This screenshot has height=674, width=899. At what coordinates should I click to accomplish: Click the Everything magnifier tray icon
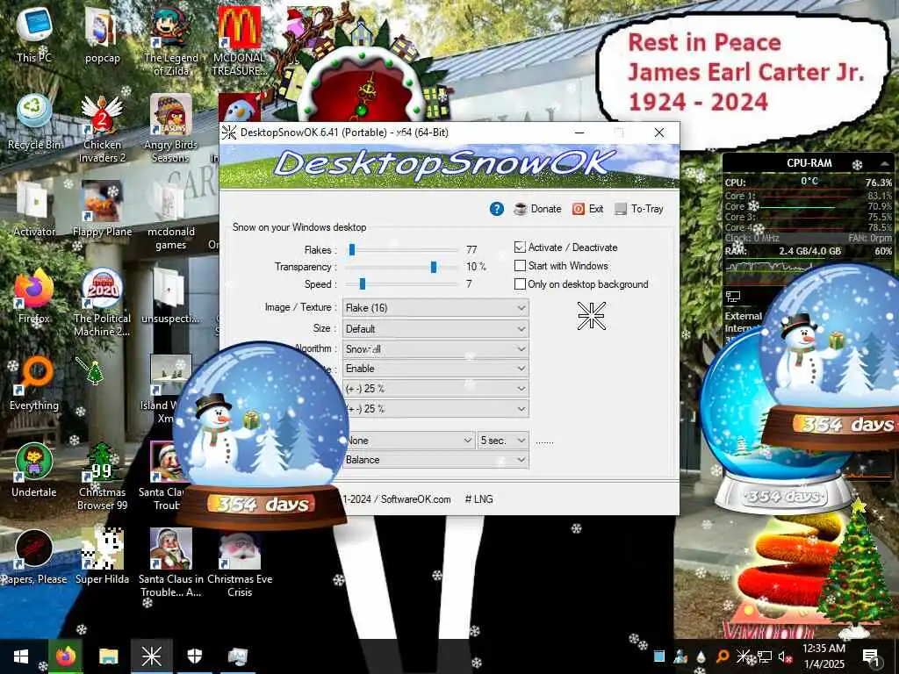pyautogui.click(x=723, y=656)
